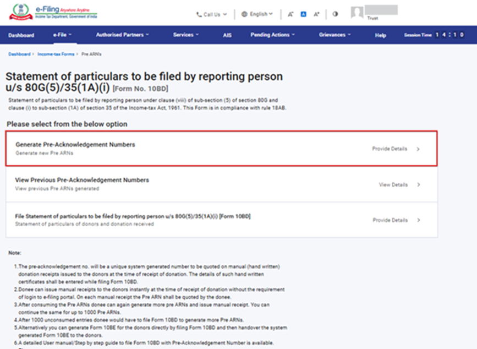This screenshot has height=349, width=477.
Task: Expand the Pending Actions menu
Action: tap(272, 35)
